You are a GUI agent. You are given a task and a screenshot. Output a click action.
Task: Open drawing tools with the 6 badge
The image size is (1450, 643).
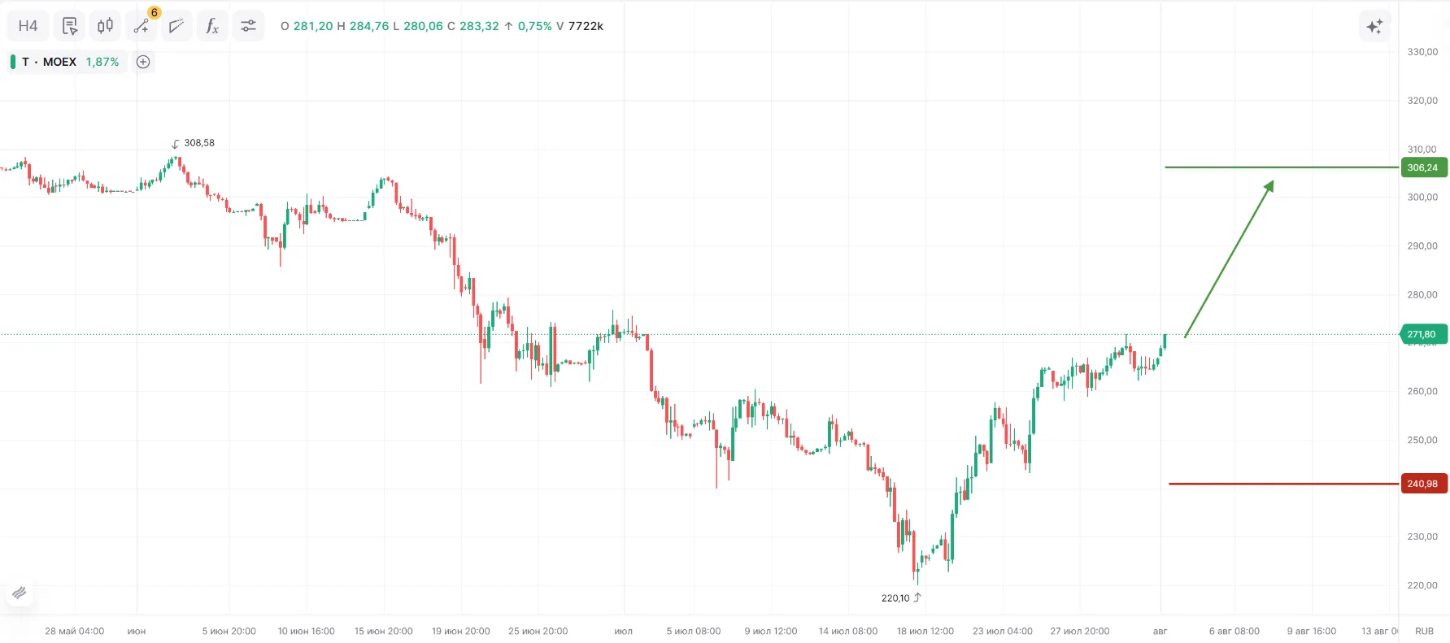[142, 26]
